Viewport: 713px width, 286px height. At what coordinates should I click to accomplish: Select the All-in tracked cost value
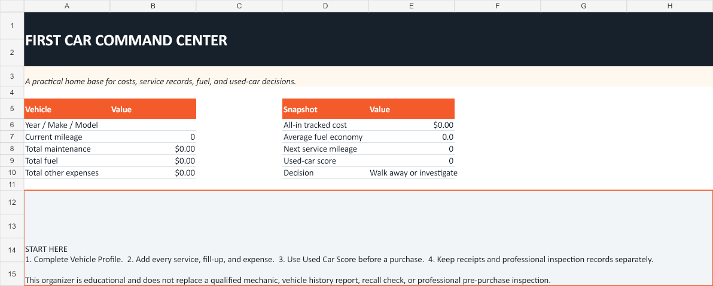tap(412, 125)
